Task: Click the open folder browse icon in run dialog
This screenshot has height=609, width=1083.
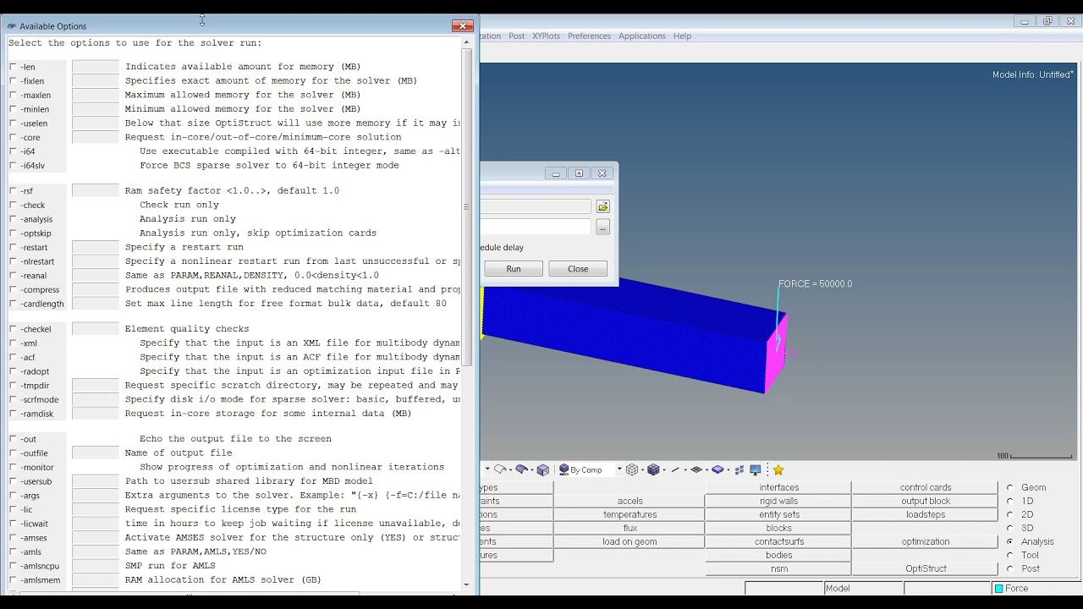Action: (x=602, y=206)
